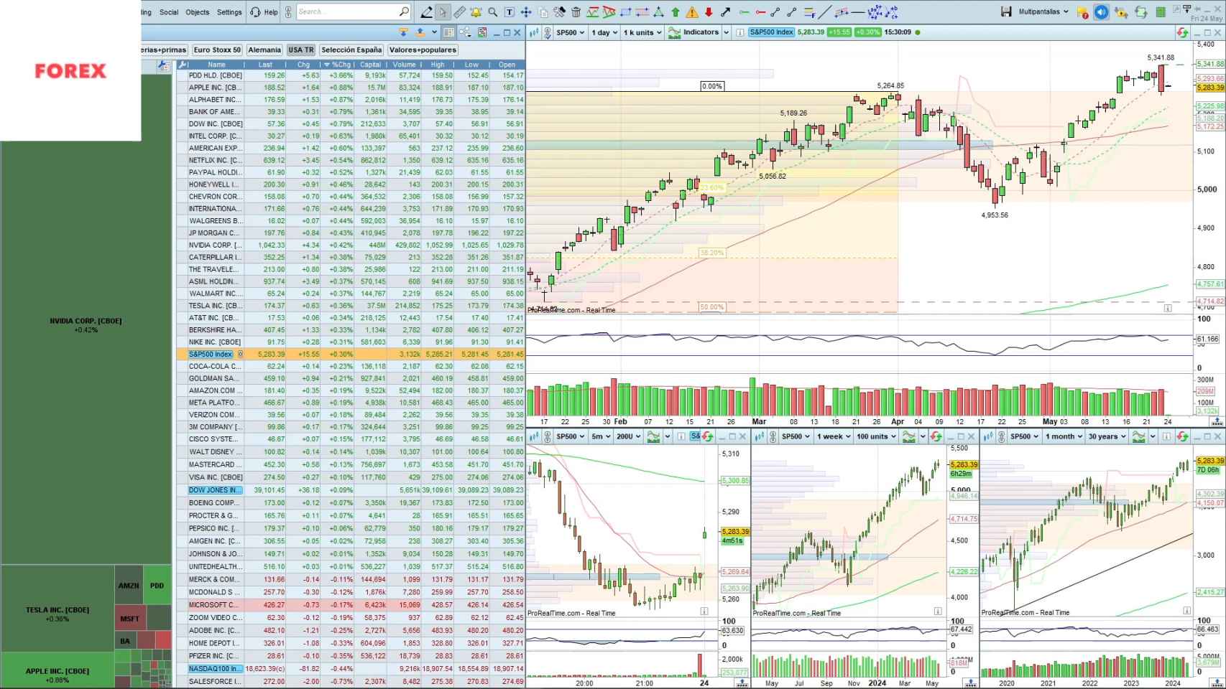Open the 1 day timeframe dropdown
Image resolution: width=1226 pixels, height=689 pixels.
603,32
